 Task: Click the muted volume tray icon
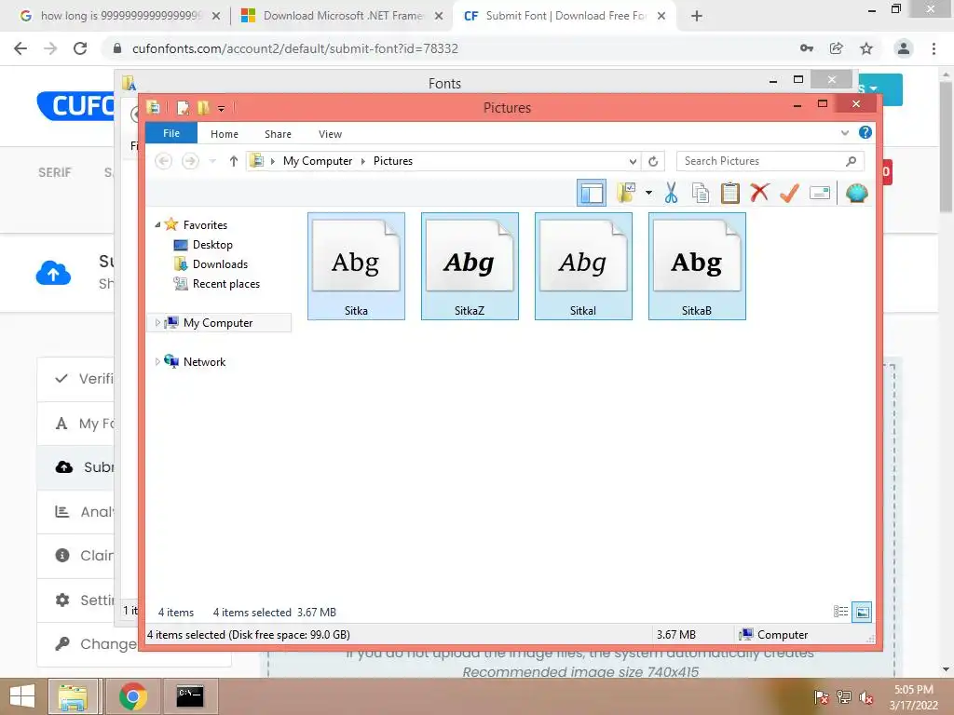coord(865,697)
